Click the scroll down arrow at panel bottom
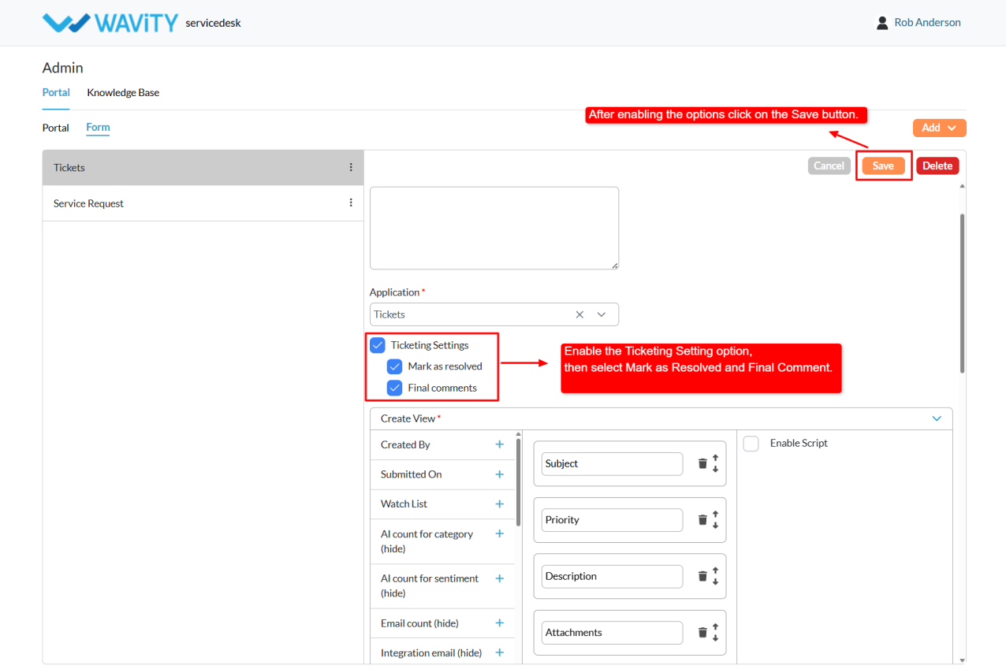Image resolution: width=1006 pixels, height=669 pixels. pos(962,660)
